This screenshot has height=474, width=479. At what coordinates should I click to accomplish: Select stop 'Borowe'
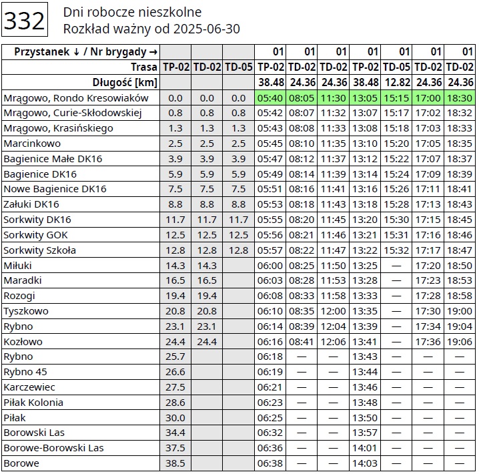[21, 463]
